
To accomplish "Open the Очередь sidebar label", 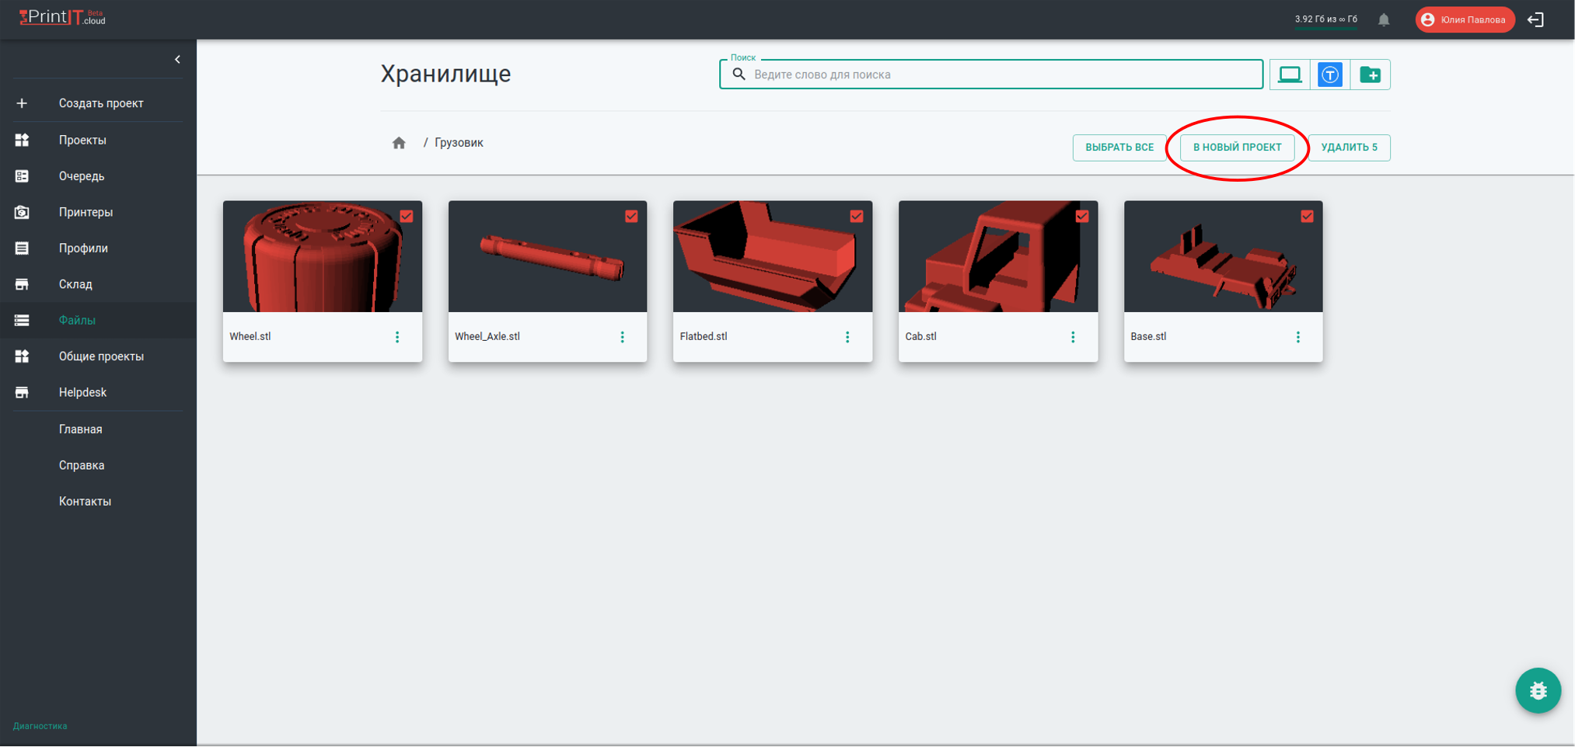I will click(82, 176).
